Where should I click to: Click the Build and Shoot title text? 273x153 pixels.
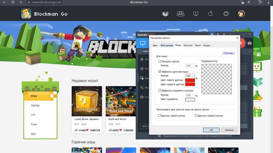click(117, 119)
